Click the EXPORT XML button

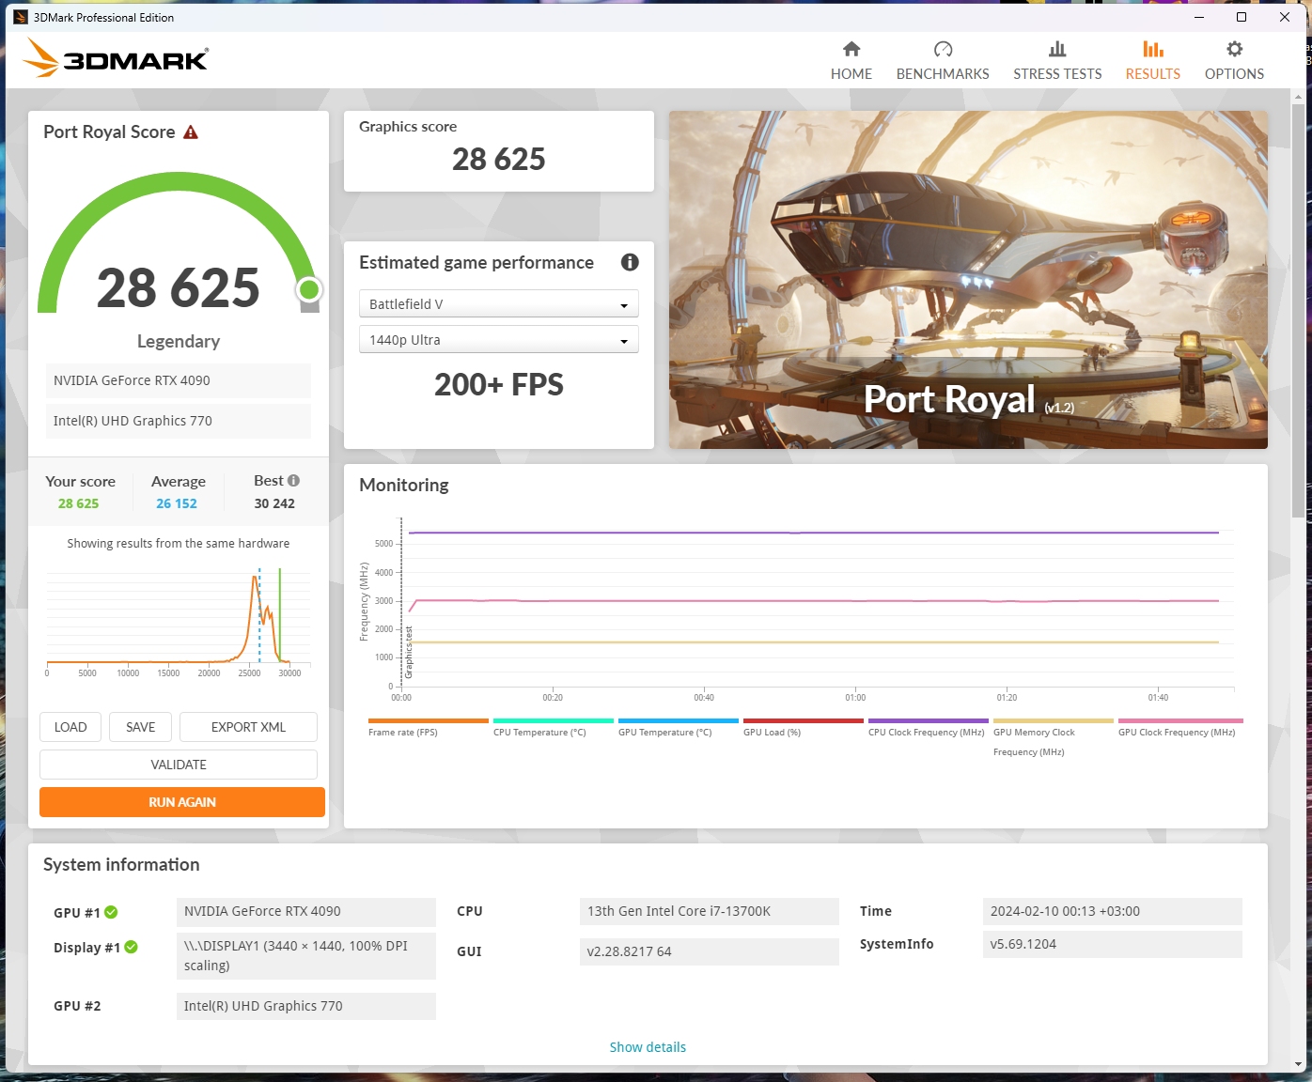[x=248, y=727]
